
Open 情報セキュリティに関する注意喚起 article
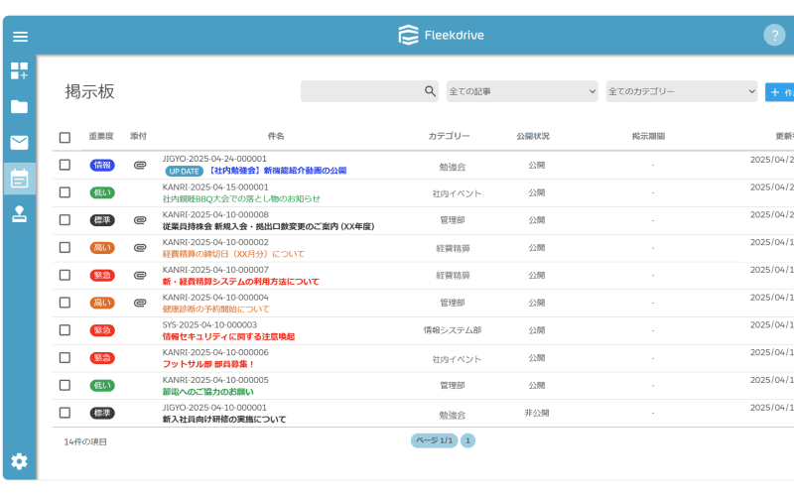tap(228, 336)
